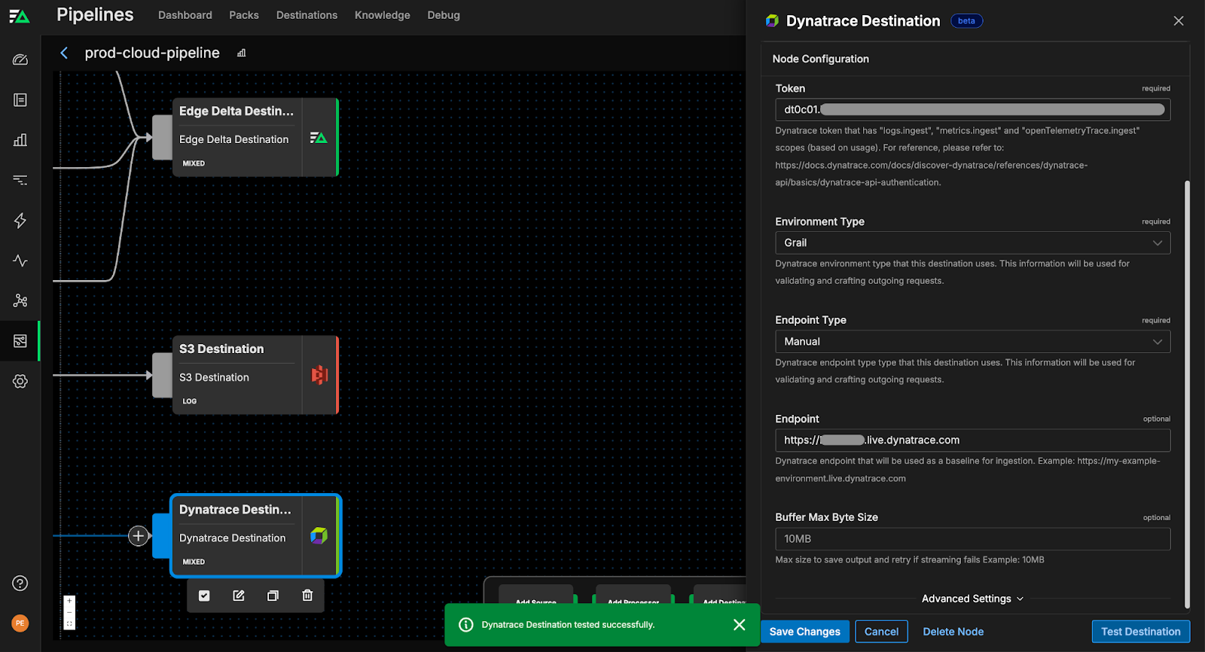
Task: Click the configuration panel vertical scrollbar
Action: coord(1188,392)
